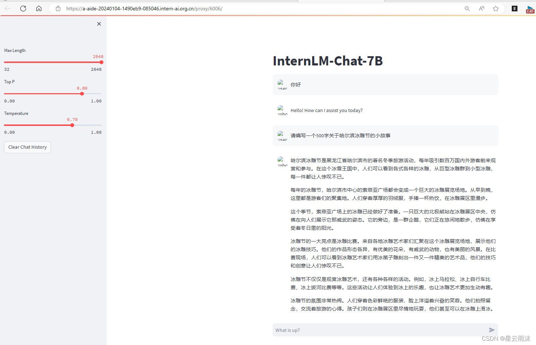Click the paragraph starting 冰雕节的氛围

click(x=393, y=305)
